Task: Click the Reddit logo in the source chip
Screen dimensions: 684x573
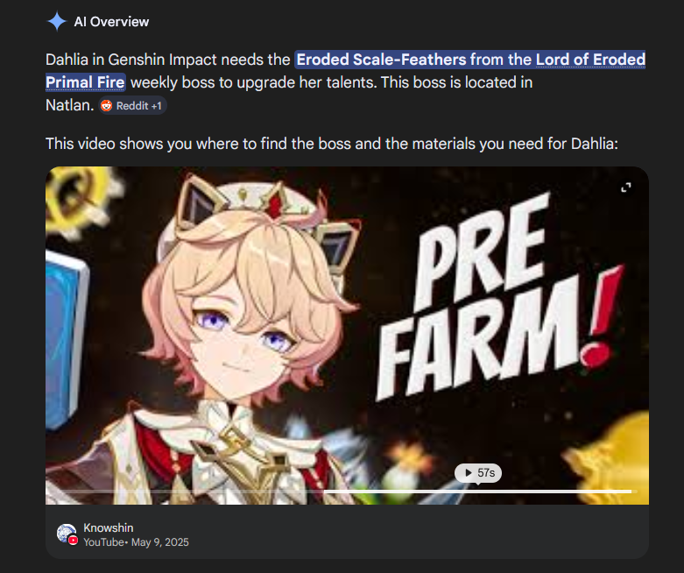Action: (107, 106)
